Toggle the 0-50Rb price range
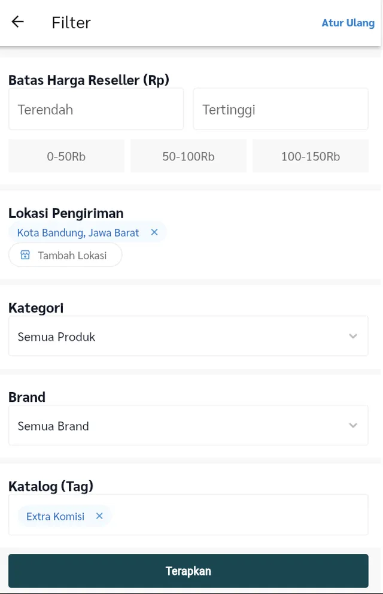383x594 pixels. (x=66, y=156)
